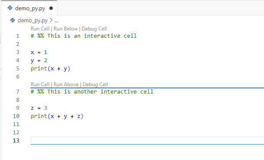Click Run Above in the second cell

click(66, 85)
